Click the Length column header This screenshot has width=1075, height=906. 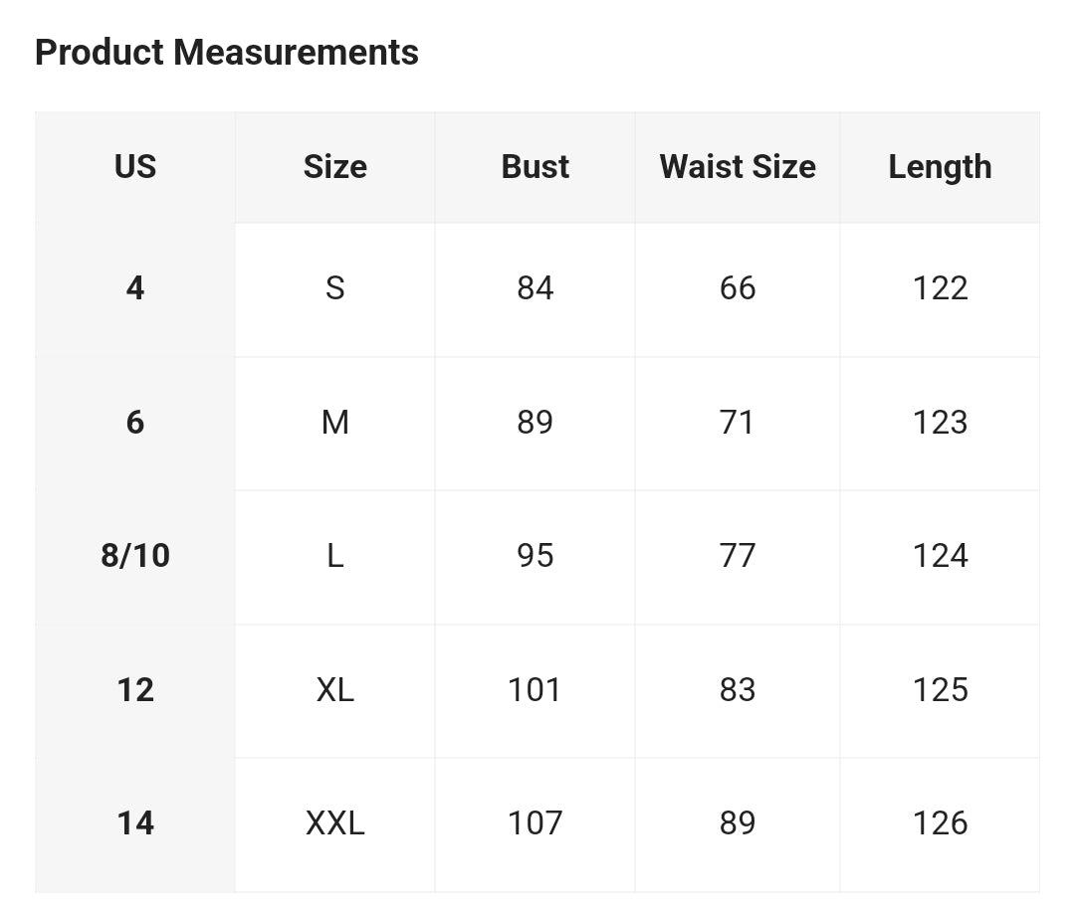click(x=940, y=167)
